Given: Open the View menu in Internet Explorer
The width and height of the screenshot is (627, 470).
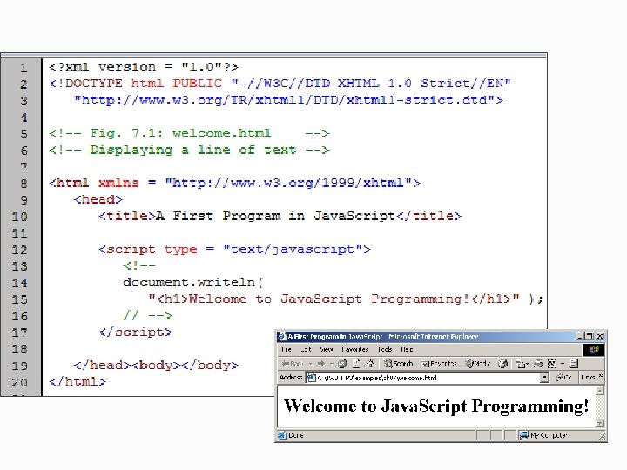Looking at the screenshot, I should (x=327, y=350).
